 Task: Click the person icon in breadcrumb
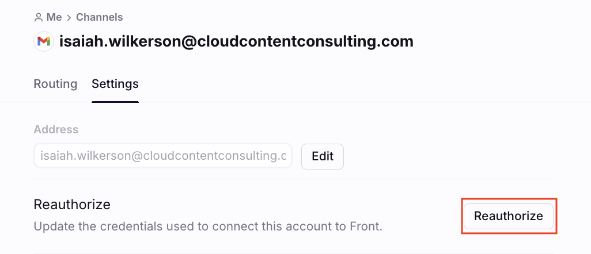[x=38, y=17]
